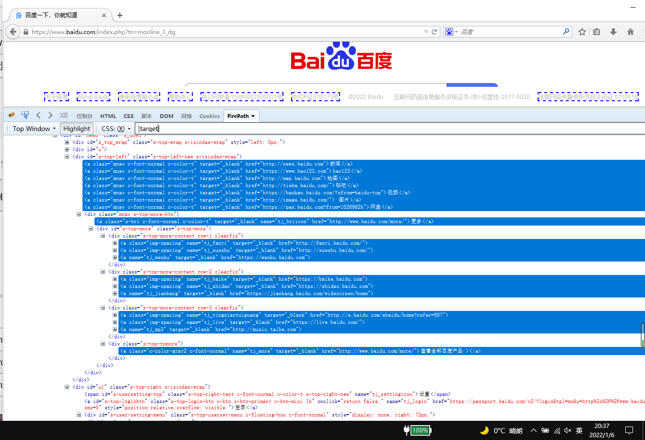Expand the tj_wenku anchor node

pos(115,257)
